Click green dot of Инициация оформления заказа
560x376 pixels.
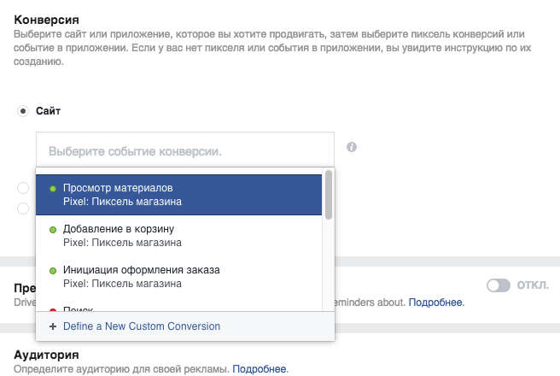53,271
